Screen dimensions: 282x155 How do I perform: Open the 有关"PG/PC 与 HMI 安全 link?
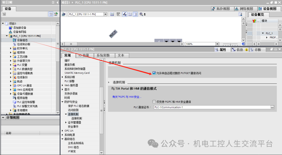(x=127, y=97)
